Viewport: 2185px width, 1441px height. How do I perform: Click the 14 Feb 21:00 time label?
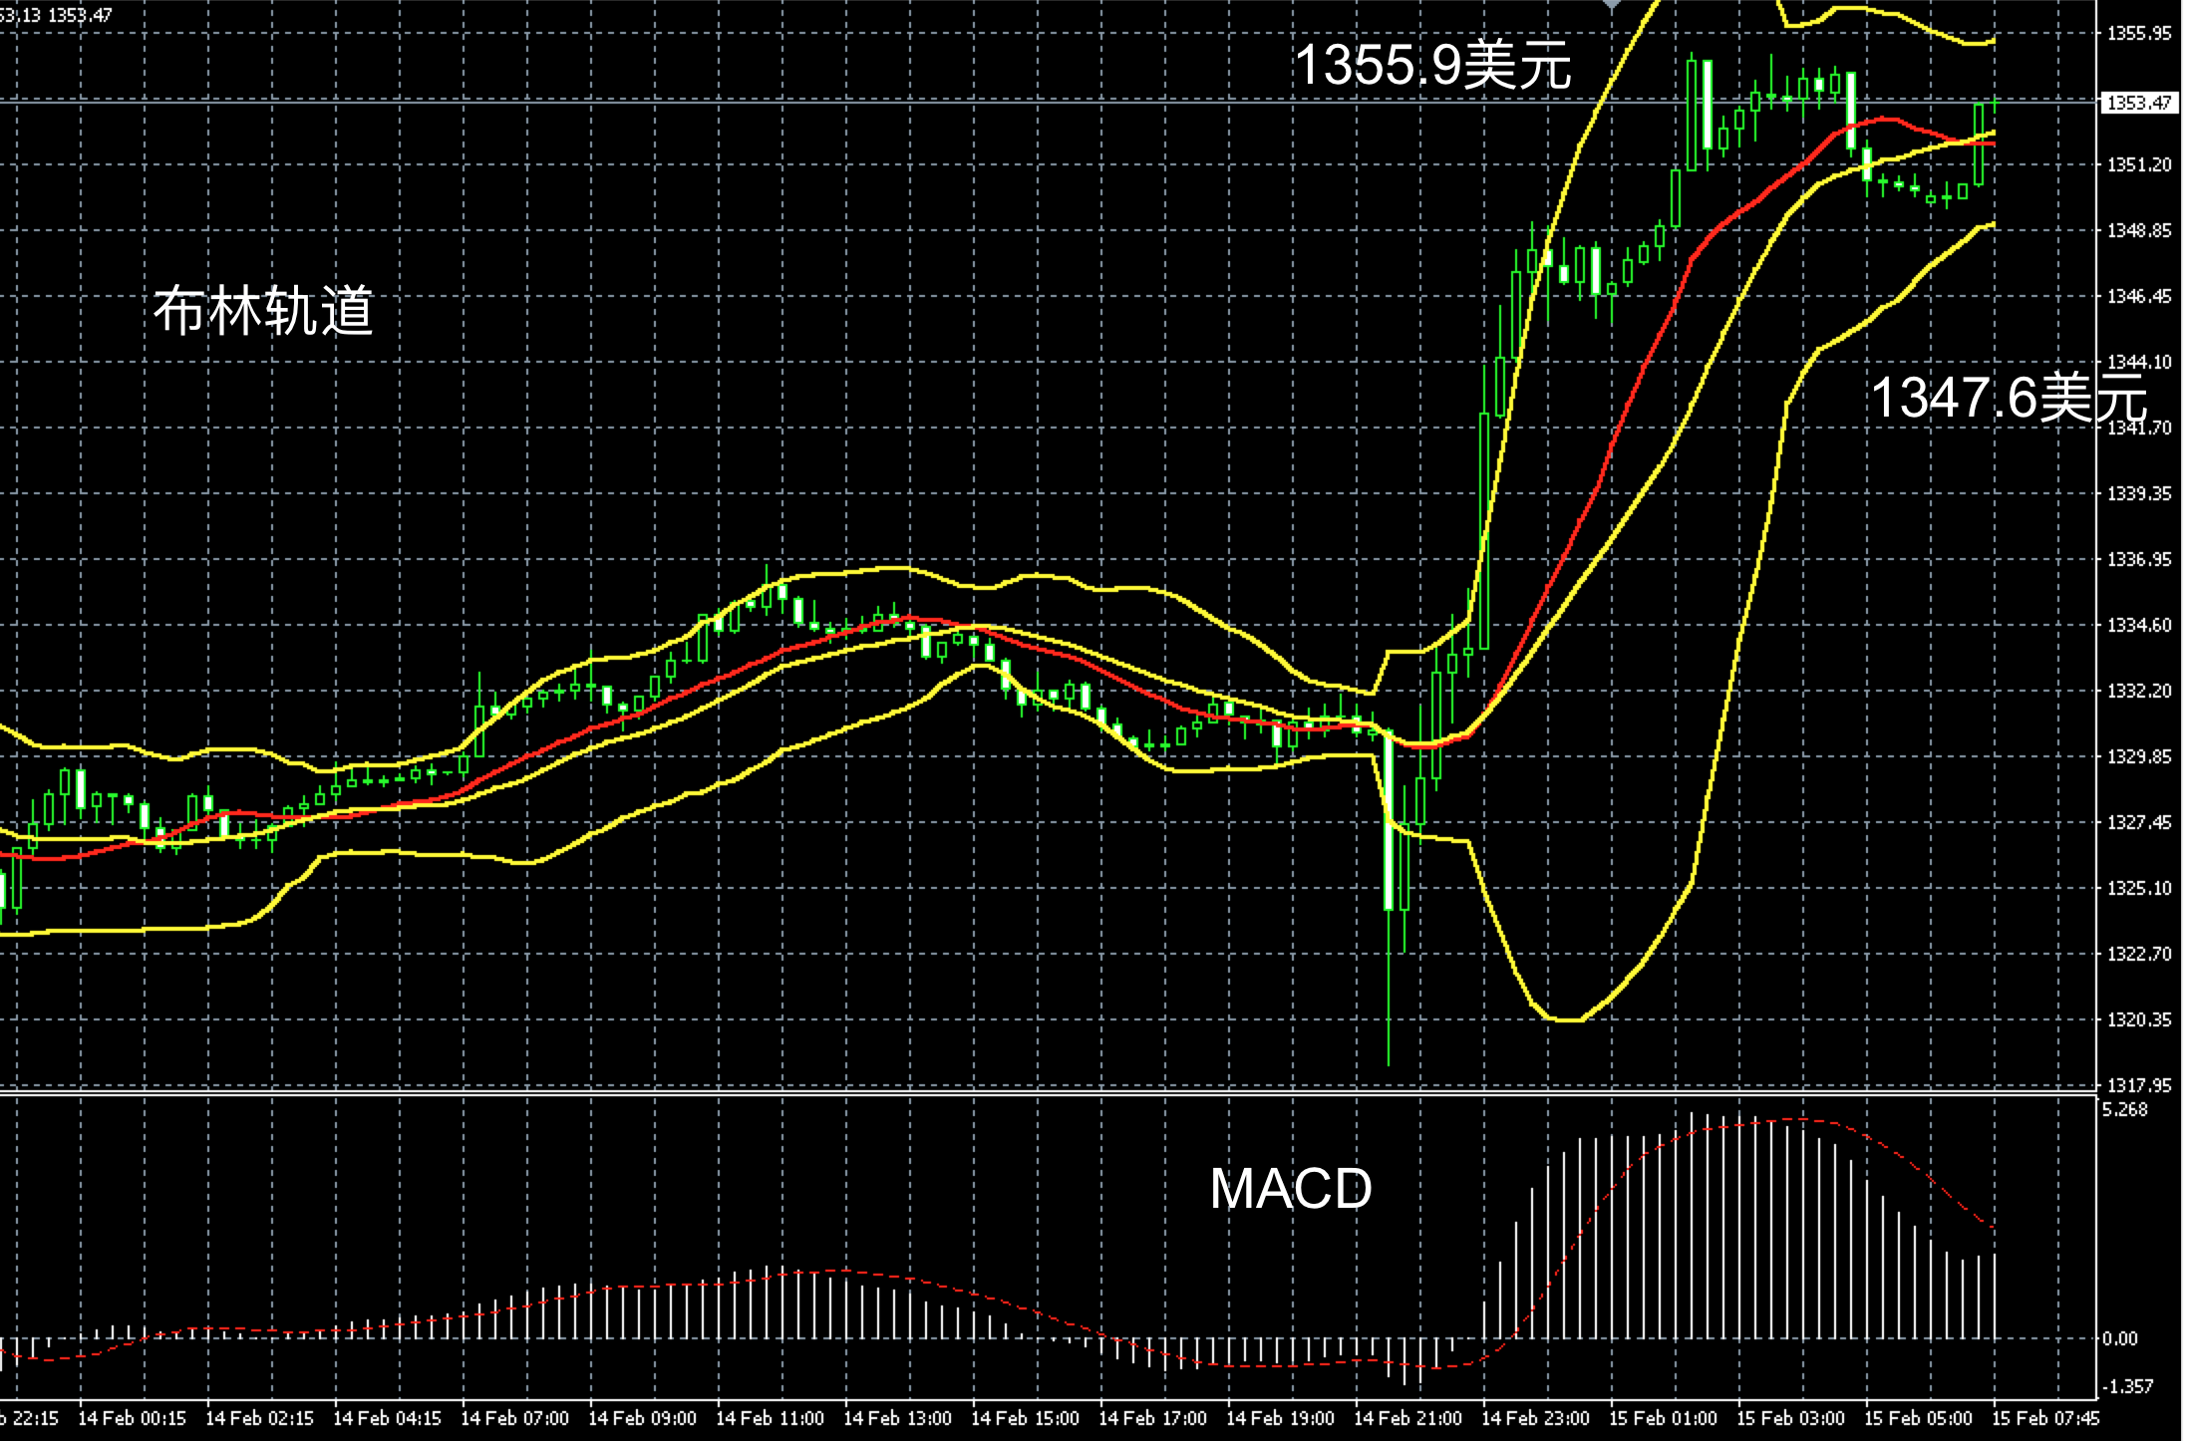(1407, 1418)
